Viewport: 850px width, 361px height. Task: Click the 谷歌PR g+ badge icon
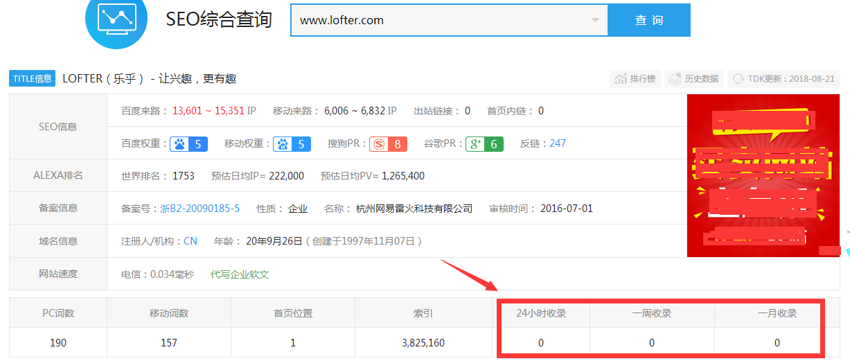pyautogui.click(x=484, y=144)
